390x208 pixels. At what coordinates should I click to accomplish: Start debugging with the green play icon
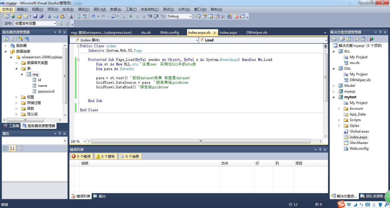point(131,16)
